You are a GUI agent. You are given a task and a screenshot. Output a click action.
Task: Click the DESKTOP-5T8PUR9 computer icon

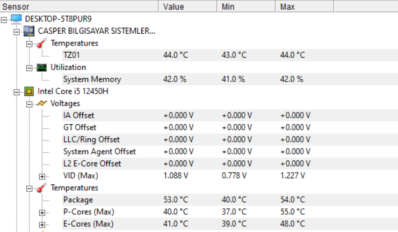click(x=17, y=19)
